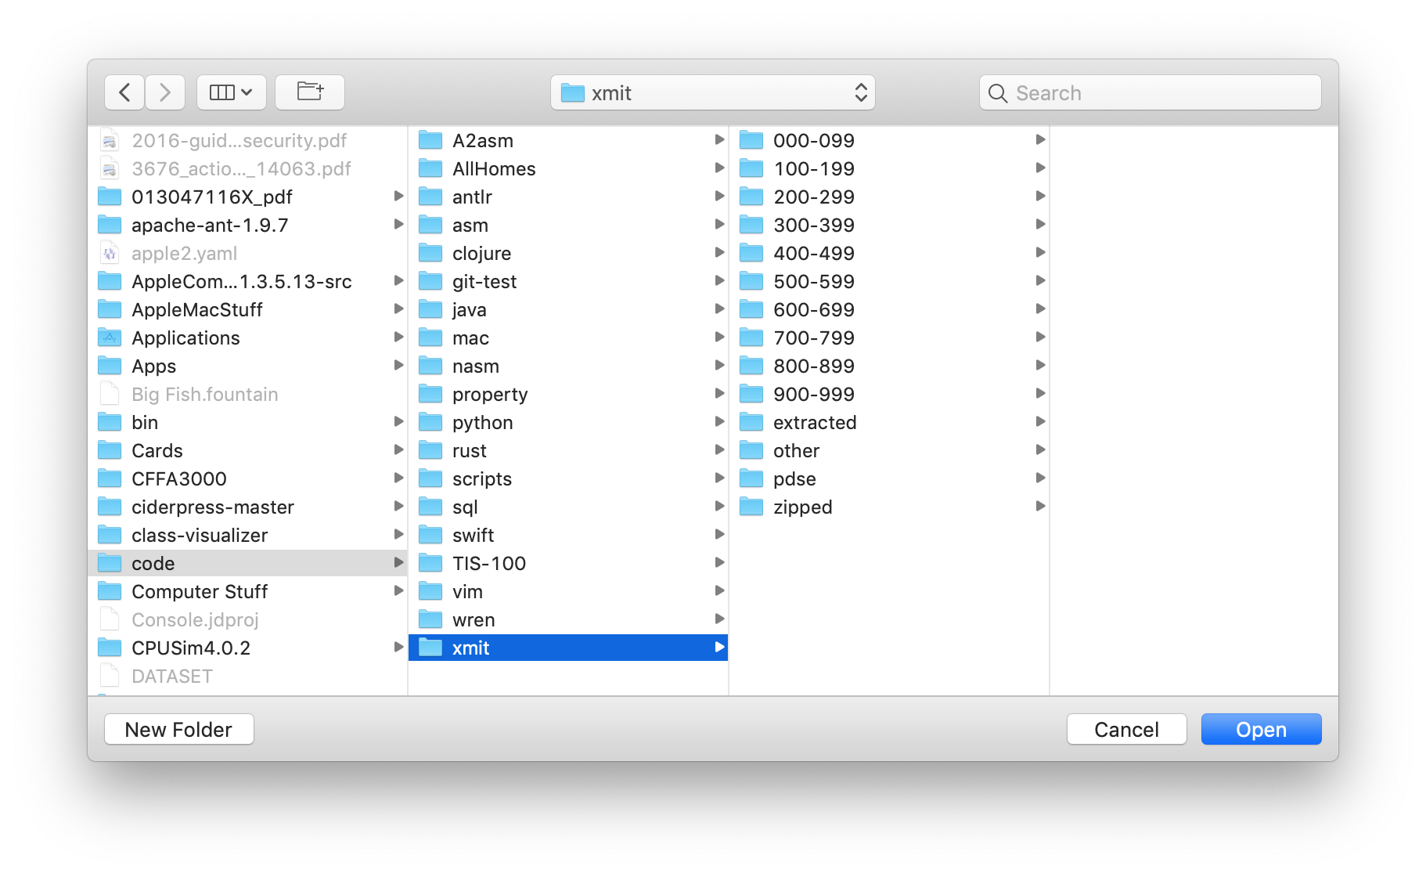Click the Search field

(x=1150, y=92)
